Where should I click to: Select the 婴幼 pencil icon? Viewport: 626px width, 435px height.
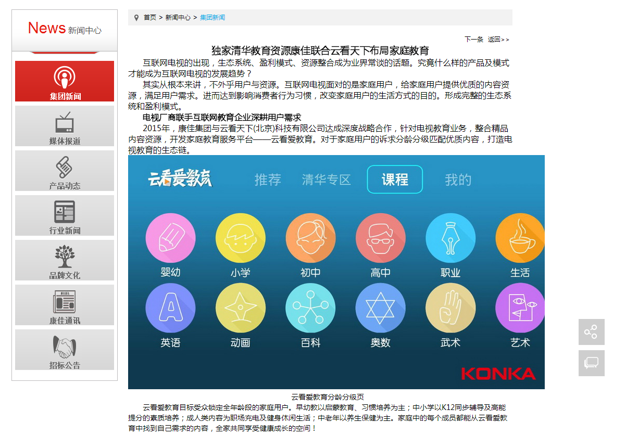pos(170,238)
